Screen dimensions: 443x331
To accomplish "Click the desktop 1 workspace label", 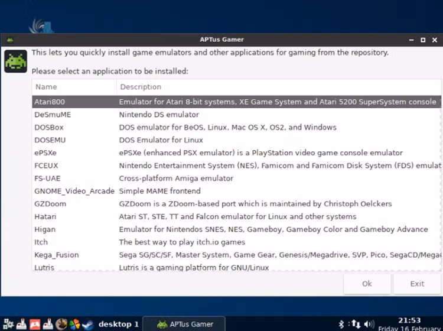I will pos(119,324).
